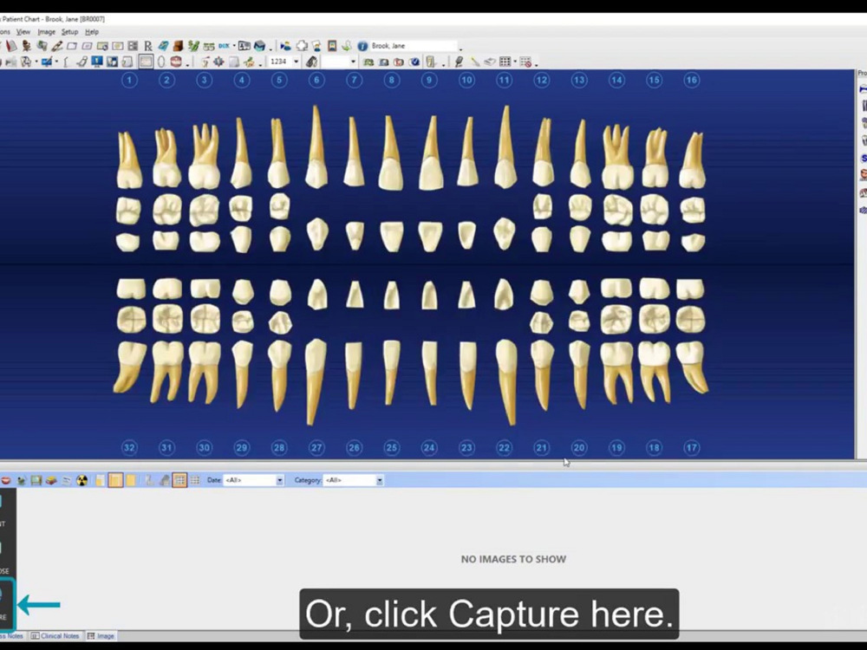This screenshot has width=867, height=650.
Task: Click the white cross puzzle icon
Action: click(302, 46)
